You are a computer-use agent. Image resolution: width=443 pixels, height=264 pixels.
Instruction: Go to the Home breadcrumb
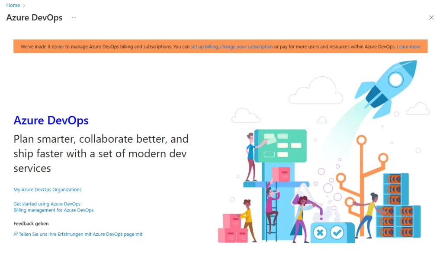[13, 5]
